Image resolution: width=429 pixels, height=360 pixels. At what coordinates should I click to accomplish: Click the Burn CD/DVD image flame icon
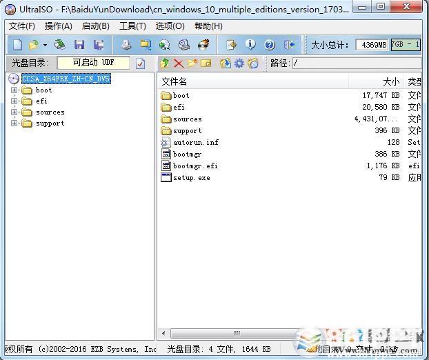click(x=203, y=45)
